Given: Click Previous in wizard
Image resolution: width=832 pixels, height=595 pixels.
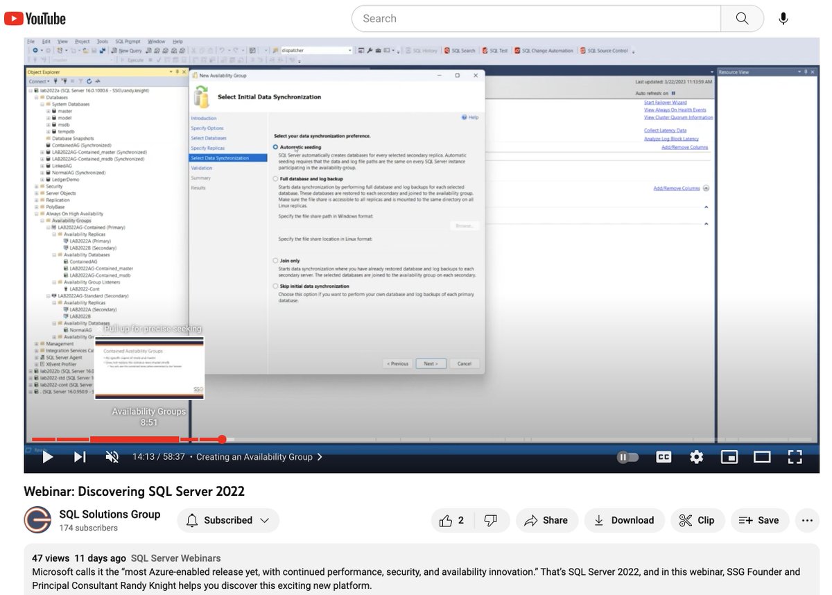Looking at the screenshot, I should pyautogui.click(x=397, y=363).
